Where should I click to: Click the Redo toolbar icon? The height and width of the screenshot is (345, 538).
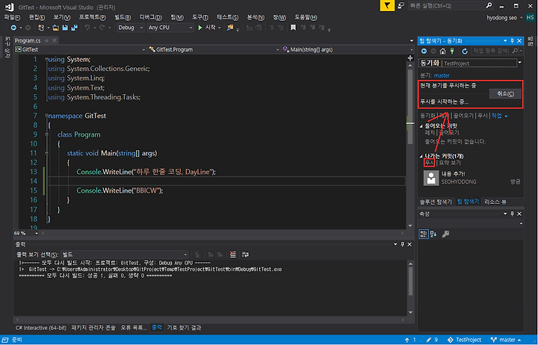coord(102,28)
